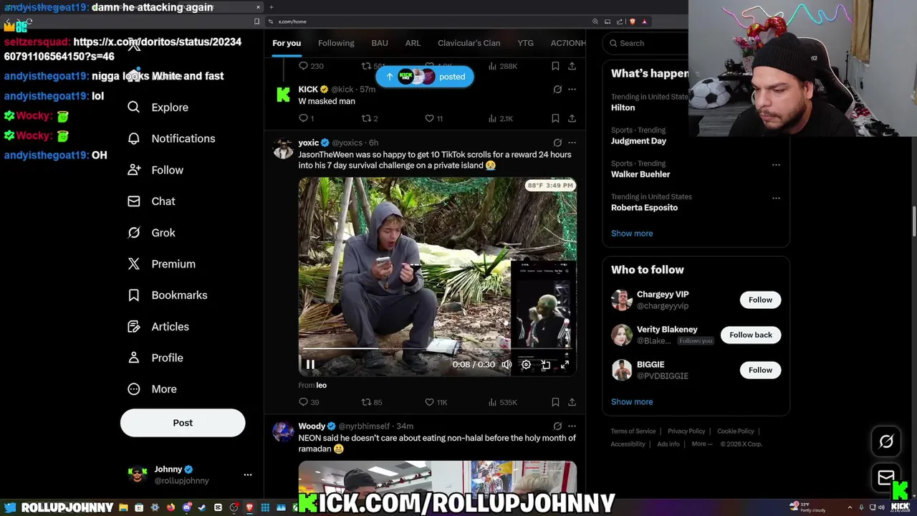Viewport: 917px width, 516px height.
Task: Open Brave Shields in address bar
Action: (631, 21)
